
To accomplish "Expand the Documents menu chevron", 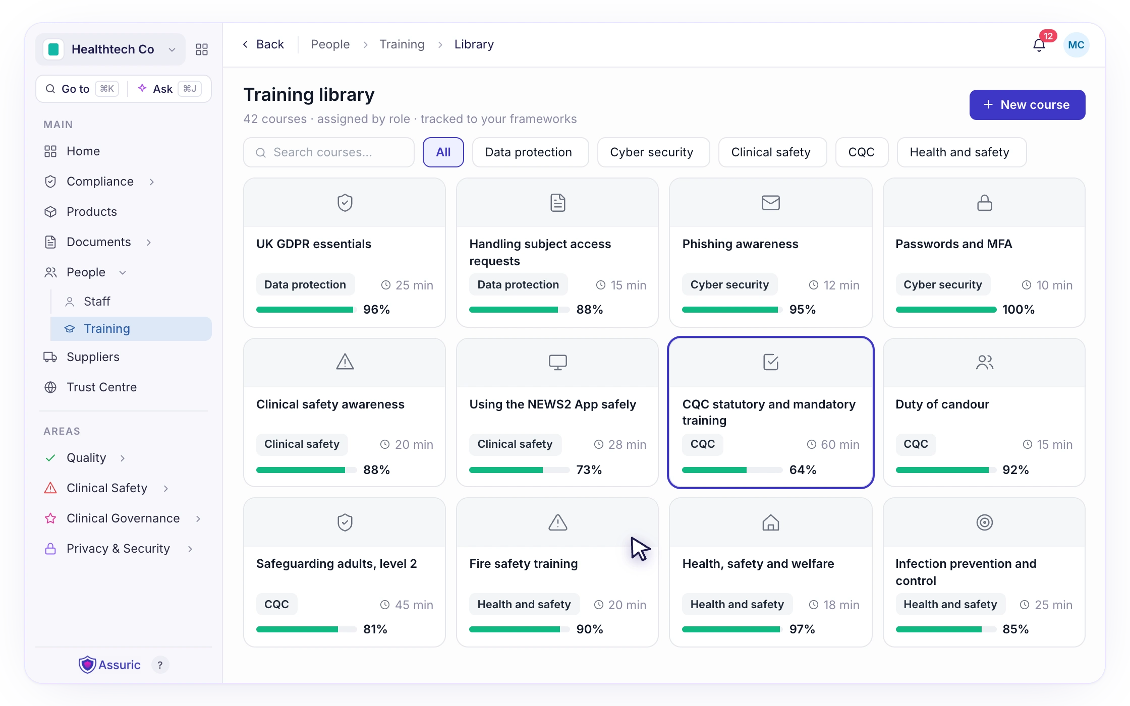I will (x=149, y=242).
